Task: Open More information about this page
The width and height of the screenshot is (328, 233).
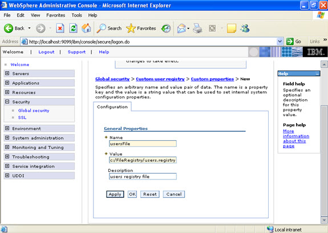Action: pos(296,138)
